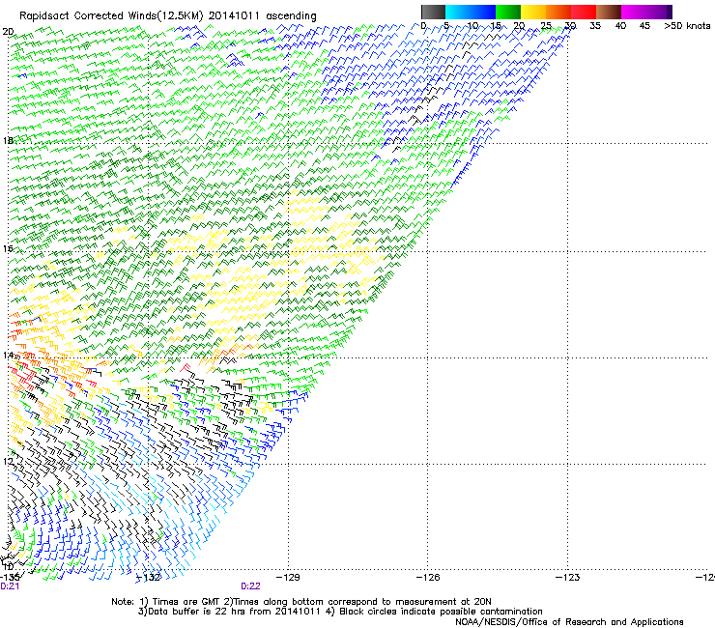Click legend tick label '45'
Screen dimensions: 715x628
tap(644, 25)
